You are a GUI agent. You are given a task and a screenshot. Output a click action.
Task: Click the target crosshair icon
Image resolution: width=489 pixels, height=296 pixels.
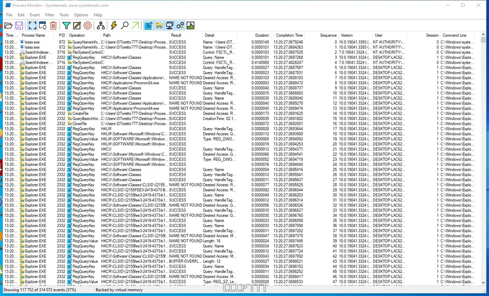(x=88, y=25)
